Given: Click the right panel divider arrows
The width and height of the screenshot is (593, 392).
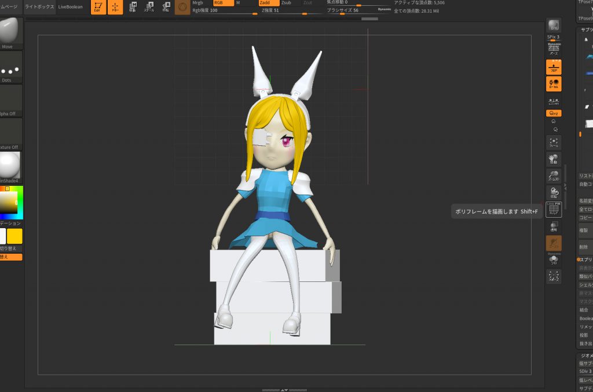Looking at the screenshot, I should tap(565, 186).
